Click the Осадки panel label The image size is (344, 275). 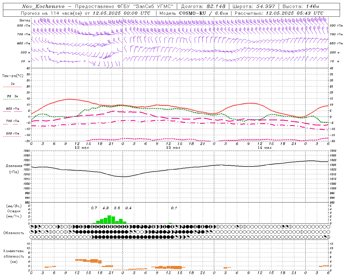click(x=14, y=211)
